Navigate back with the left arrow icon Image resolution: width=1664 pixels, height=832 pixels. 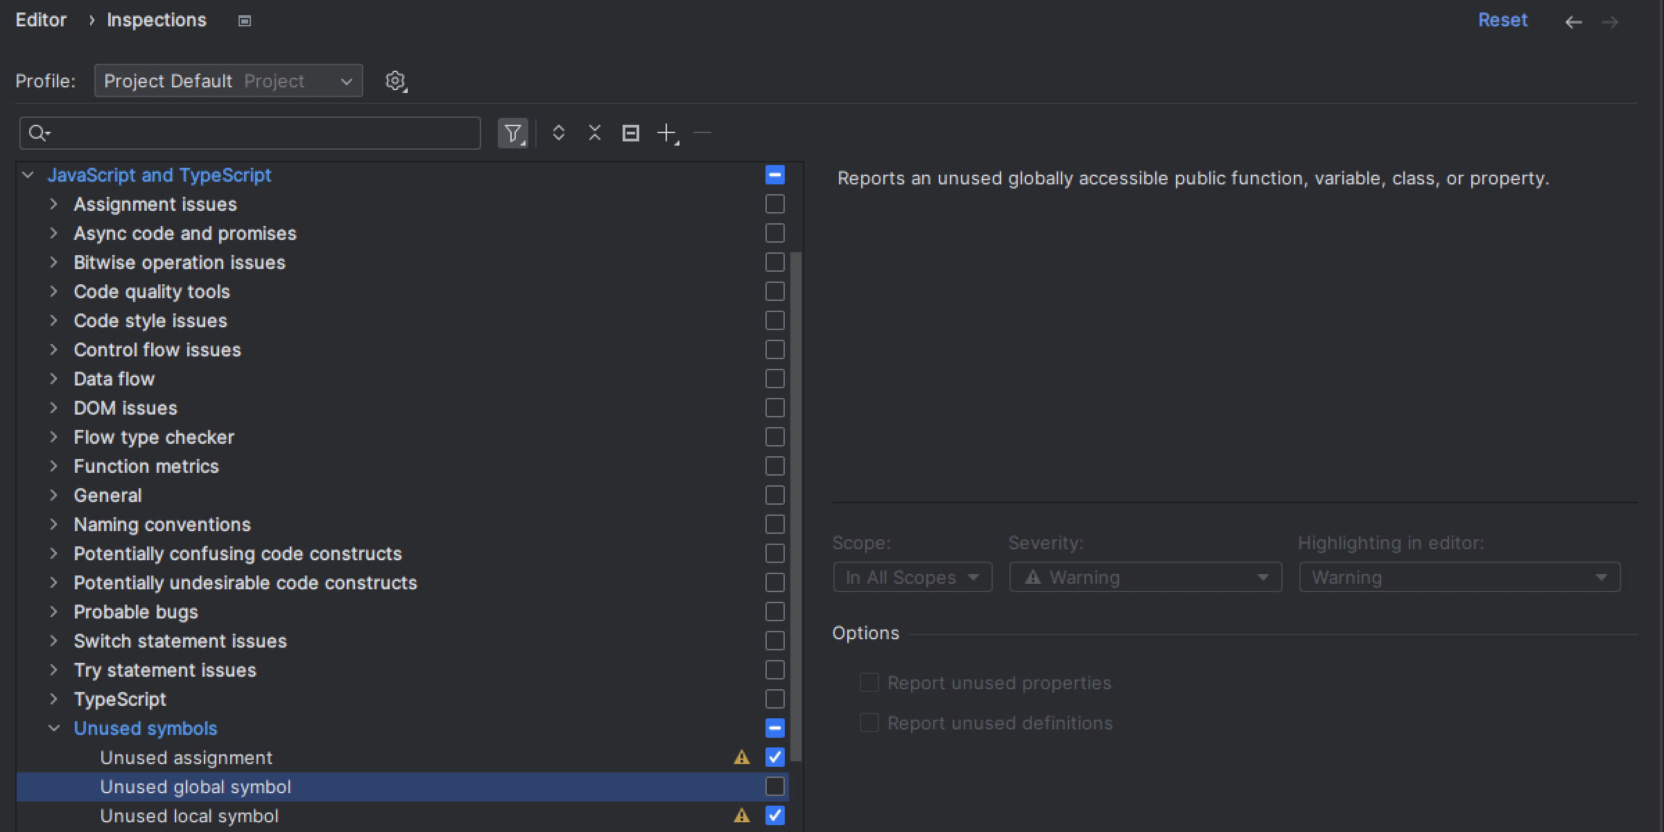coord(1573,21)
